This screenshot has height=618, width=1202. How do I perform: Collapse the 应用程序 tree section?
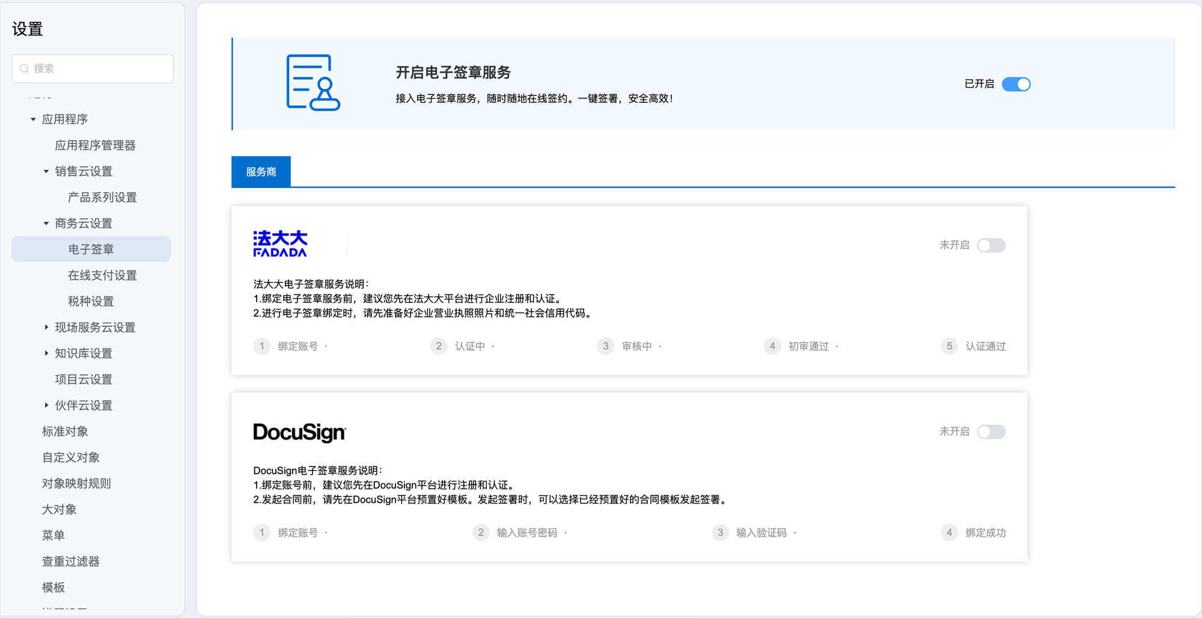(33, 120)
